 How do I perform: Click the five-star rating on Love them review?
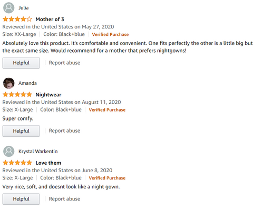pyautogui.click(x=17, y=163)
